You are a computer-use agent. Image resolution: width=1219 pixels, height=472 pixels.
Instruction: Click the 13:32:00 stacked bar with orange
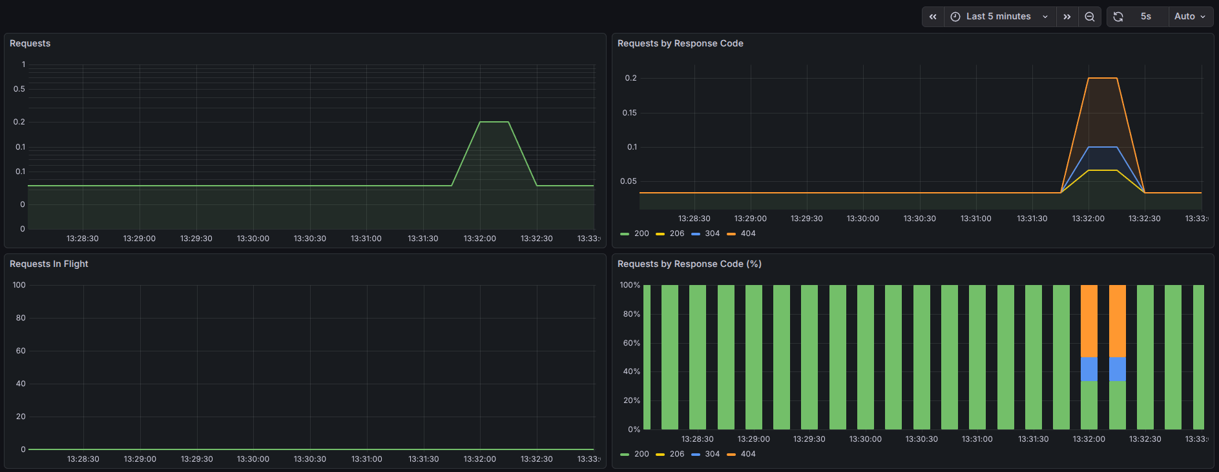1089,357
